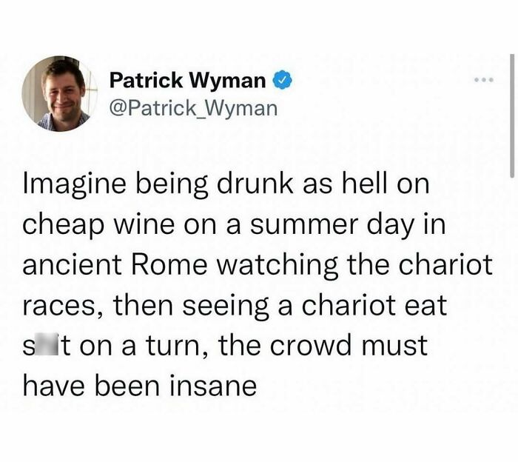Click the line 'races, then seeing a chariot eat'
Viewport: 518px width, 462px height.
point(235,306)
